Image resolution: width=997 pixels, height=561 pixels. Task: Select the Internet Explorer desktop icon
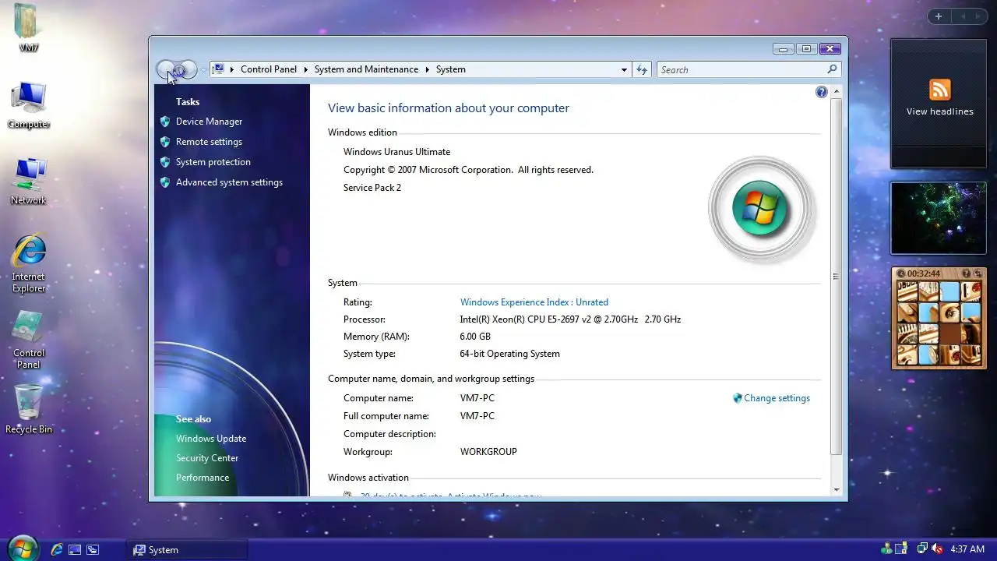coord(29,263)
